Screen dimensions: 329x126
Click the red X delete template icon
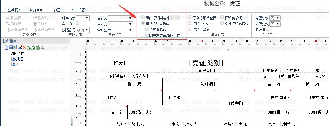24,48
